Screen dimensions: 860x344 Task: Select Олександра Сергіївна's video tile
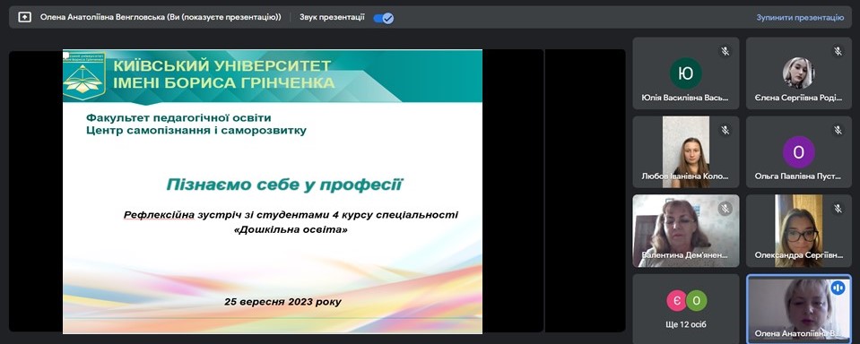pos(798,230)
